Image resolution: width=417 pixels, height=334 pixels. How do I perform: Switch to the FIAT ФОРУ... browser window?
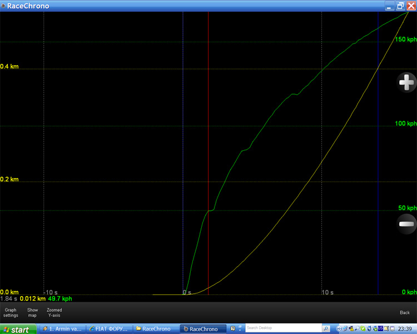109,329
